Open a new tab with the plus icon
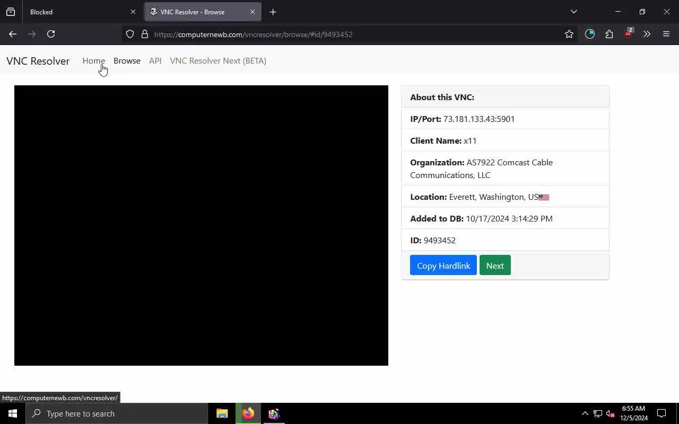 [273, 12]
